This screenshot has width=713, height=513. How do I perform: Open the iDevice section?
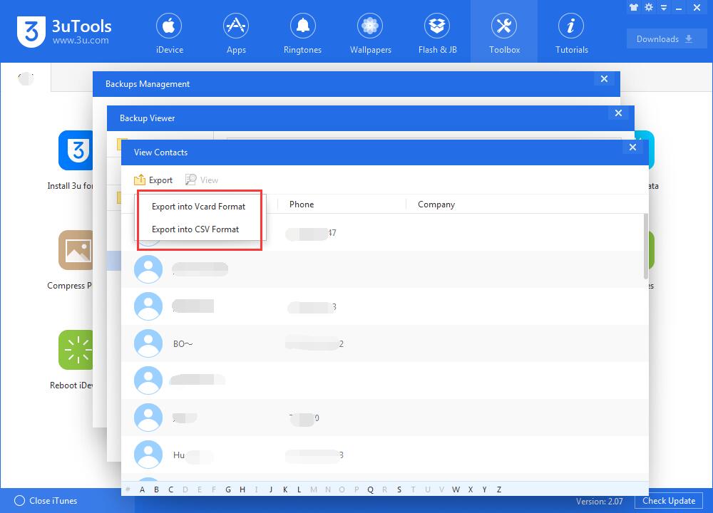(169, 33)
